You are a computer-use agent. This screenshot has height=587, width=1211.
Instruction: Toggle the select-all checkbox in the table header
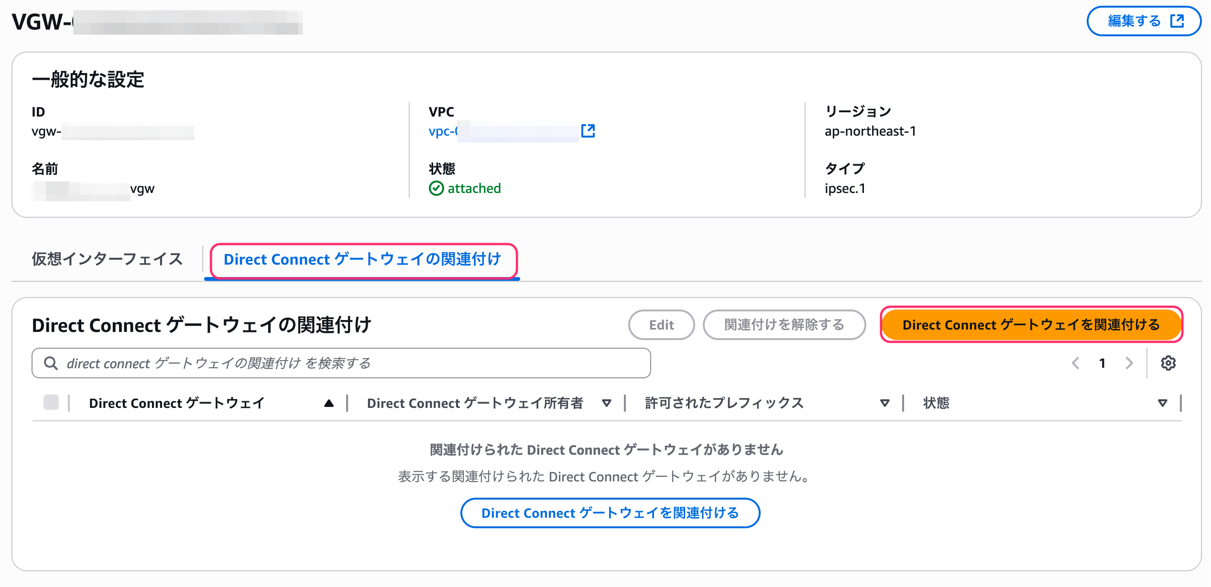pyautogui.click(x=51, y=402)
